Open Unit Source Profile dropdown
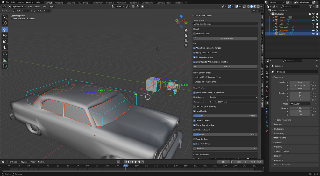Image resolution: width=320 pixels, height=176 pixels. (x=233, y=97)
